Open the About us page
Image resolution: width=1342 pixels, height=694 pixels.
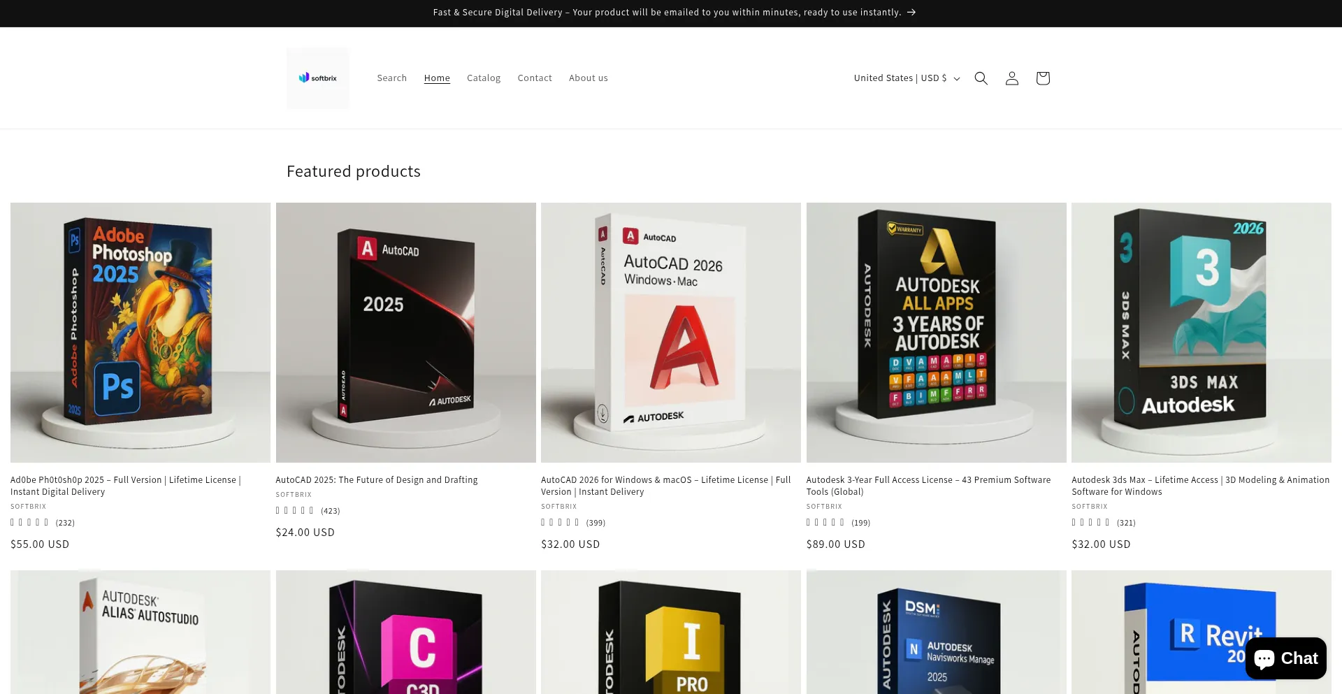(588, 78)
